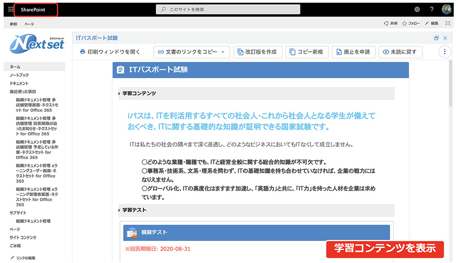The height and width of the screenshot is (263, 458).
Task: Open the user profile avatar
Action: [x=446, y=9]
